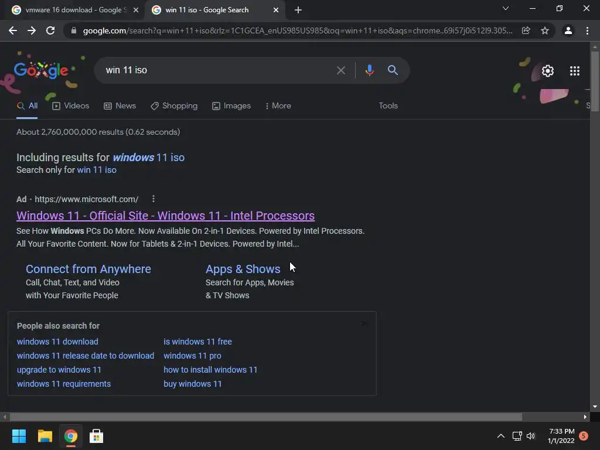
Task: Open the Windows 11 Official Site ad
Action: [x=165, y=216]
